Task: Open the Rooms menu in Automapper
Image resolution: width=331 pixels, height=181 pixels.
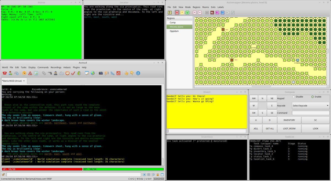Action: coord(205,7)
